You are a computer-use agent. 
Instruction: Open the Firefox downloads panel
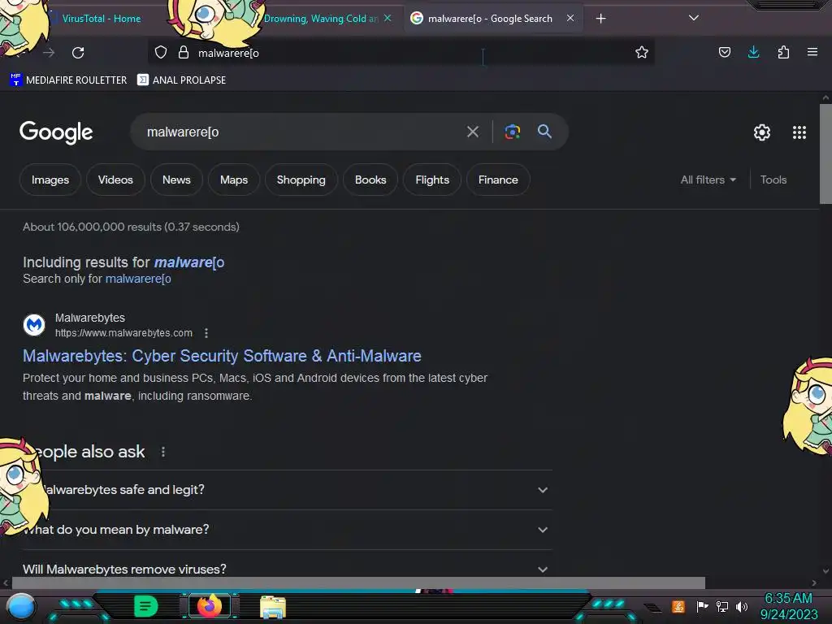[753, 52]
